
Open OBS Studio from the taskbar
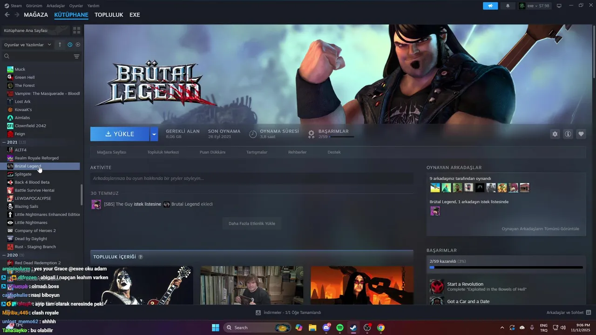click(x=367, y=328)
